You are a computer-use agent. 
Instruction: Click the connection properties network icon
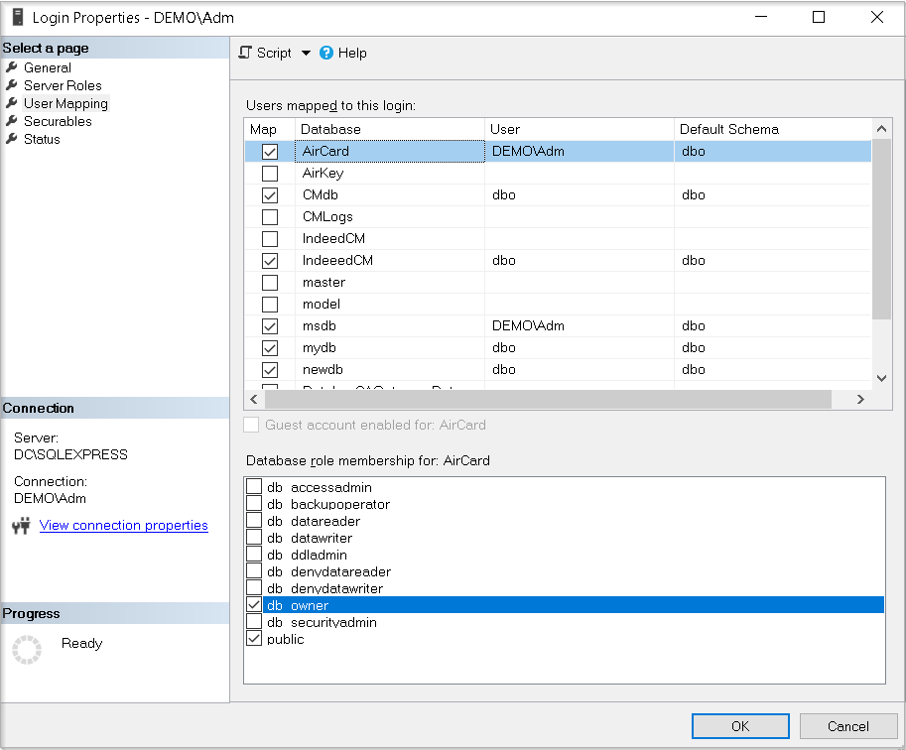click(22, 526)
